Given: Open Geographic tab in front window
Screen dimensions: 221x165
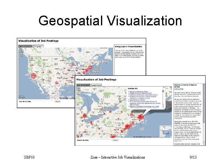Looking at the screenshot, I should [96, 85].
